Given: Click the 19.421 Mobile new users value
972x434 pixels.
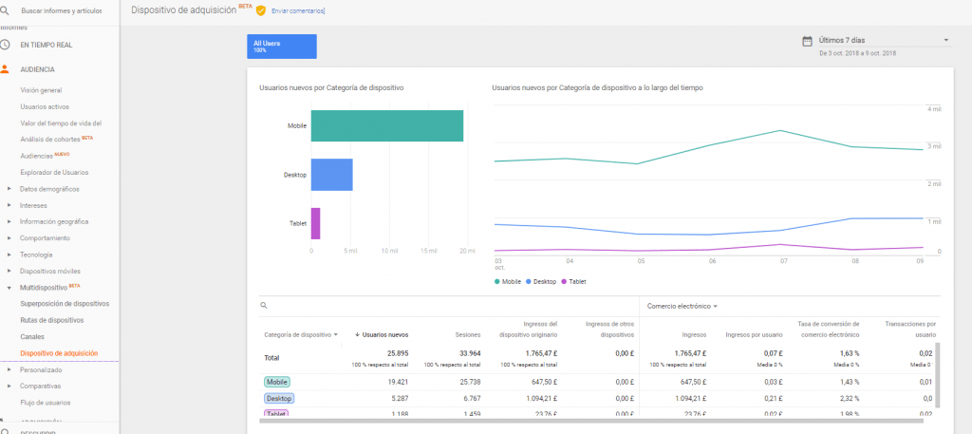Looking at the screenshot, I should coord(396,382).
